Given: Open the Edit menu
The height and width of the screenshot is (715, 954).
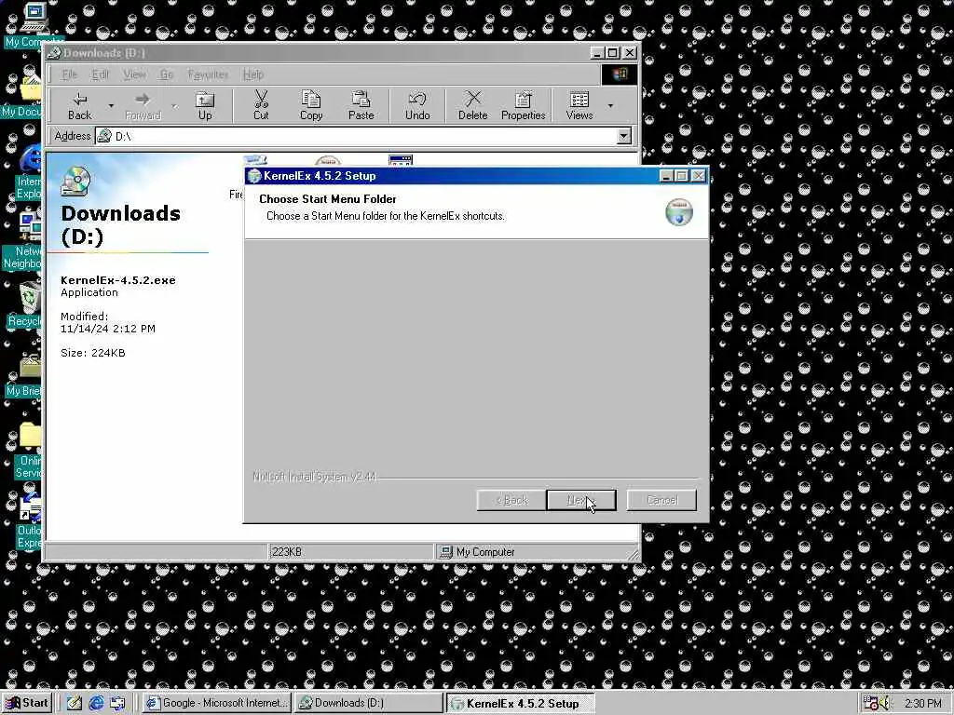Looking at the screenshot, I should click(100, 74).
